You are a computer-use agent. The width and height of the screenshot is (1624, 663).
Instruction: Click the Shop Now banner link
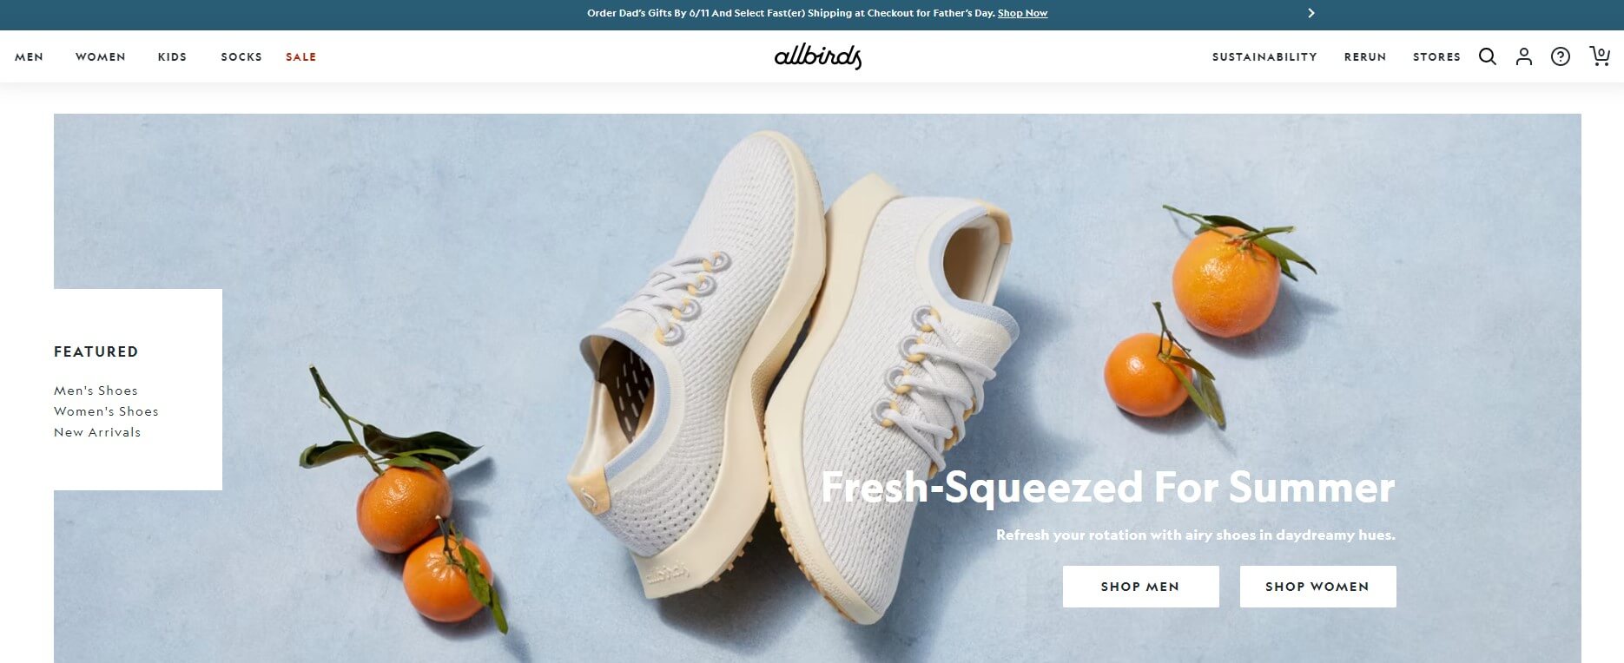pyautogui.click(x=1023, y=13)
